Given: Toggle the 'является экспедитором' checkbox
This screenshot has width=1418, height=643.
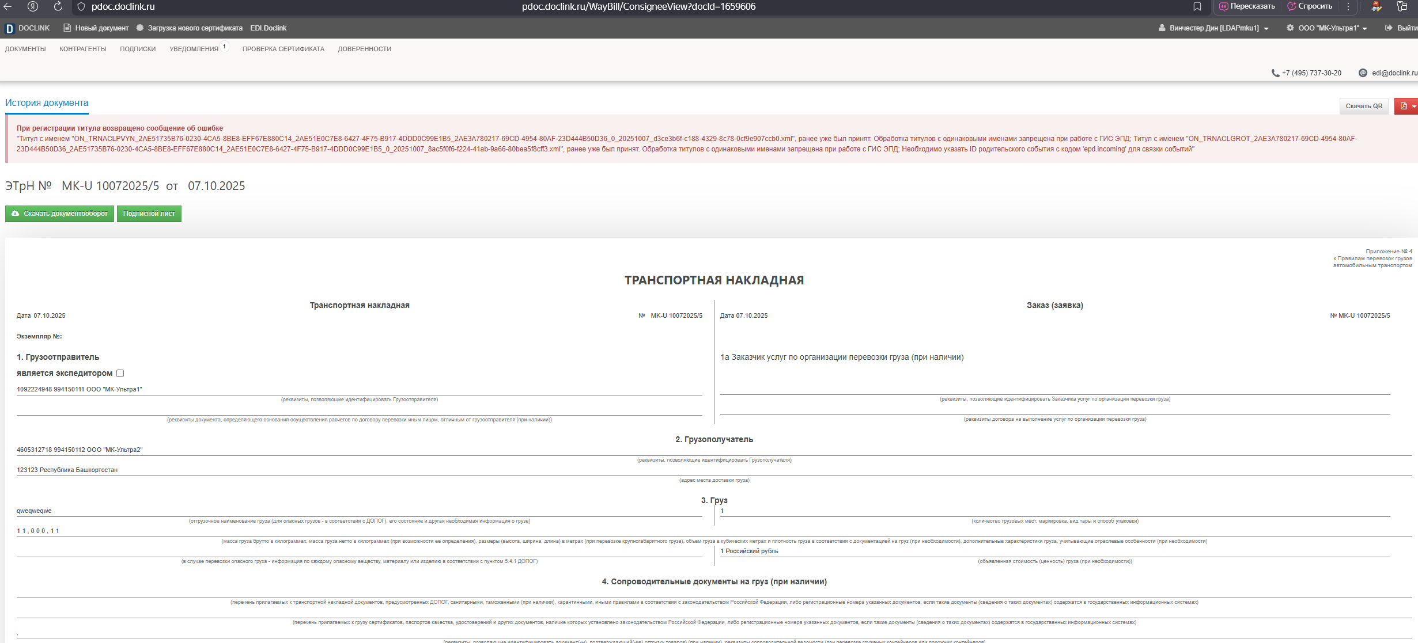Looking at the screenshot, I should (120, 374).
